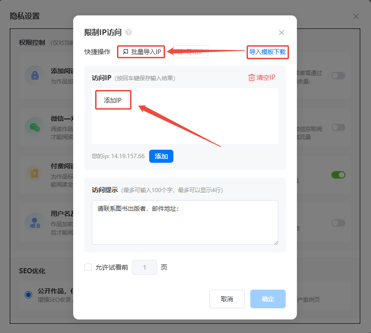The width and height of the screenshot is (371, 333).
Task: Close the 隐私设置 panel
Action: click(x=356, y=16)
